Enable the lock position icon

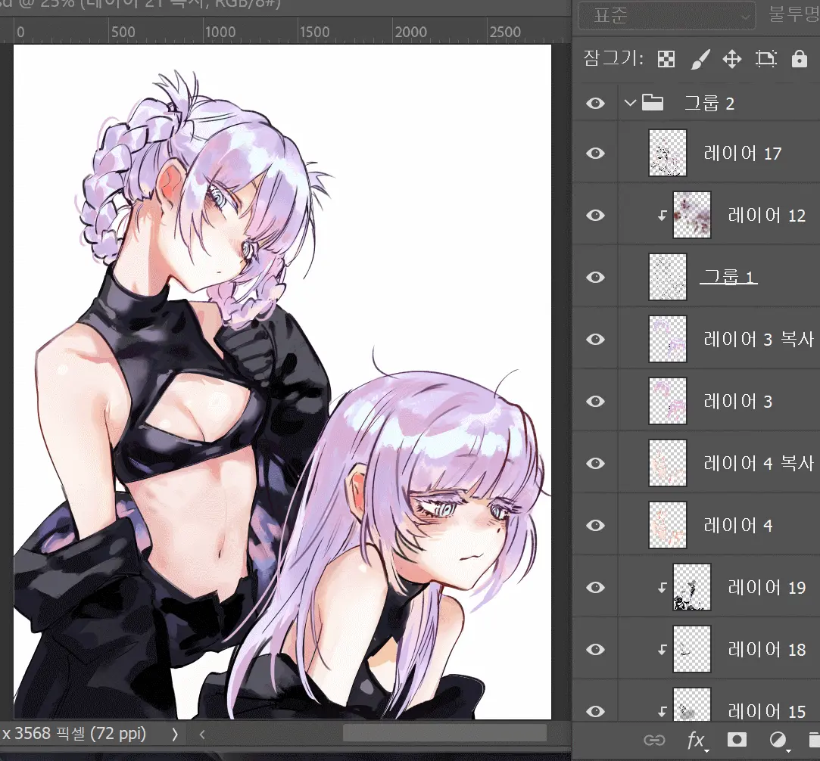[732, 59]
